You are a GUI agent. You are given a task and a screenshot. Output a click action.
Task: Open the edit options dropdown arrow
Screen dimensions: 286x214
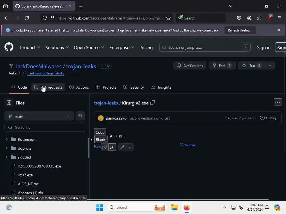pos(130,147)
